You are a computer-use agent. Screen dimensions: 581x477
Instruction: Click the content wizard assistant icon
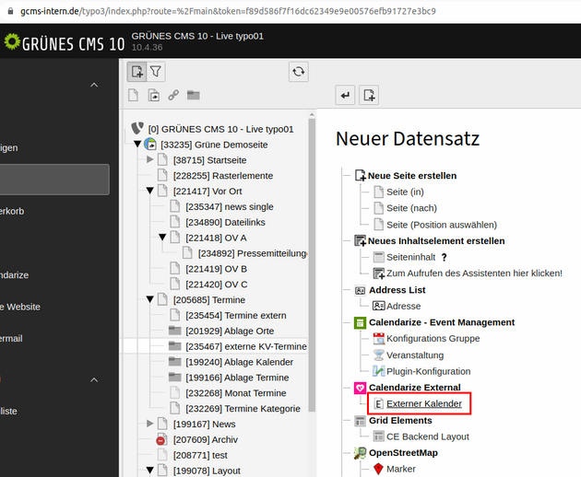tap(379, 273)
